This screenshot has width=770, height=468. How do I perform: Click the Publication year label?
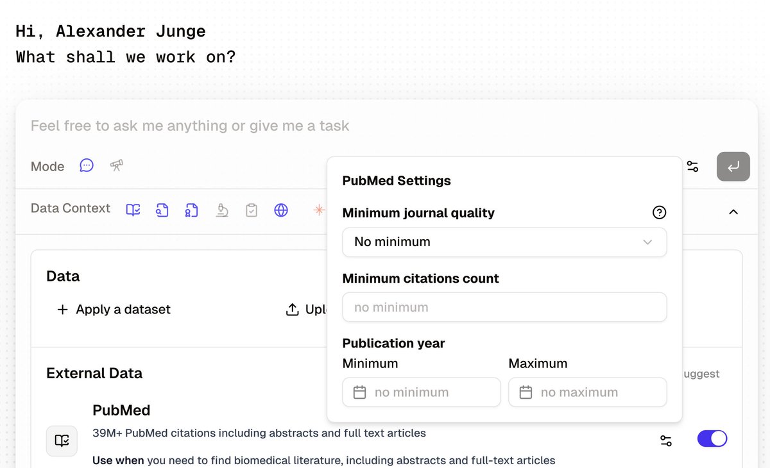[393, 343]
